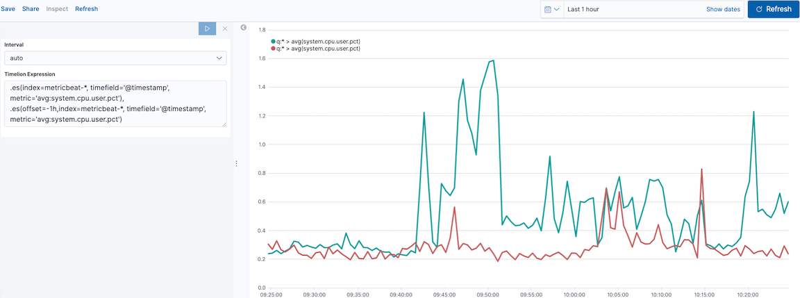
Task: Open the Share menu item
Action: [31, 9]
